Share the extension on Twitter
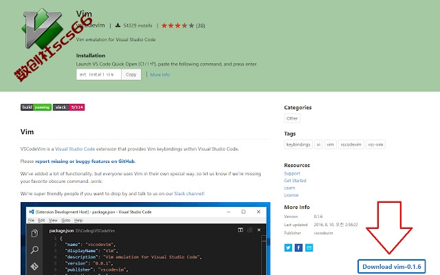This screenshot has width=440, height=275. pyautogui.click(x=288, y=247)
